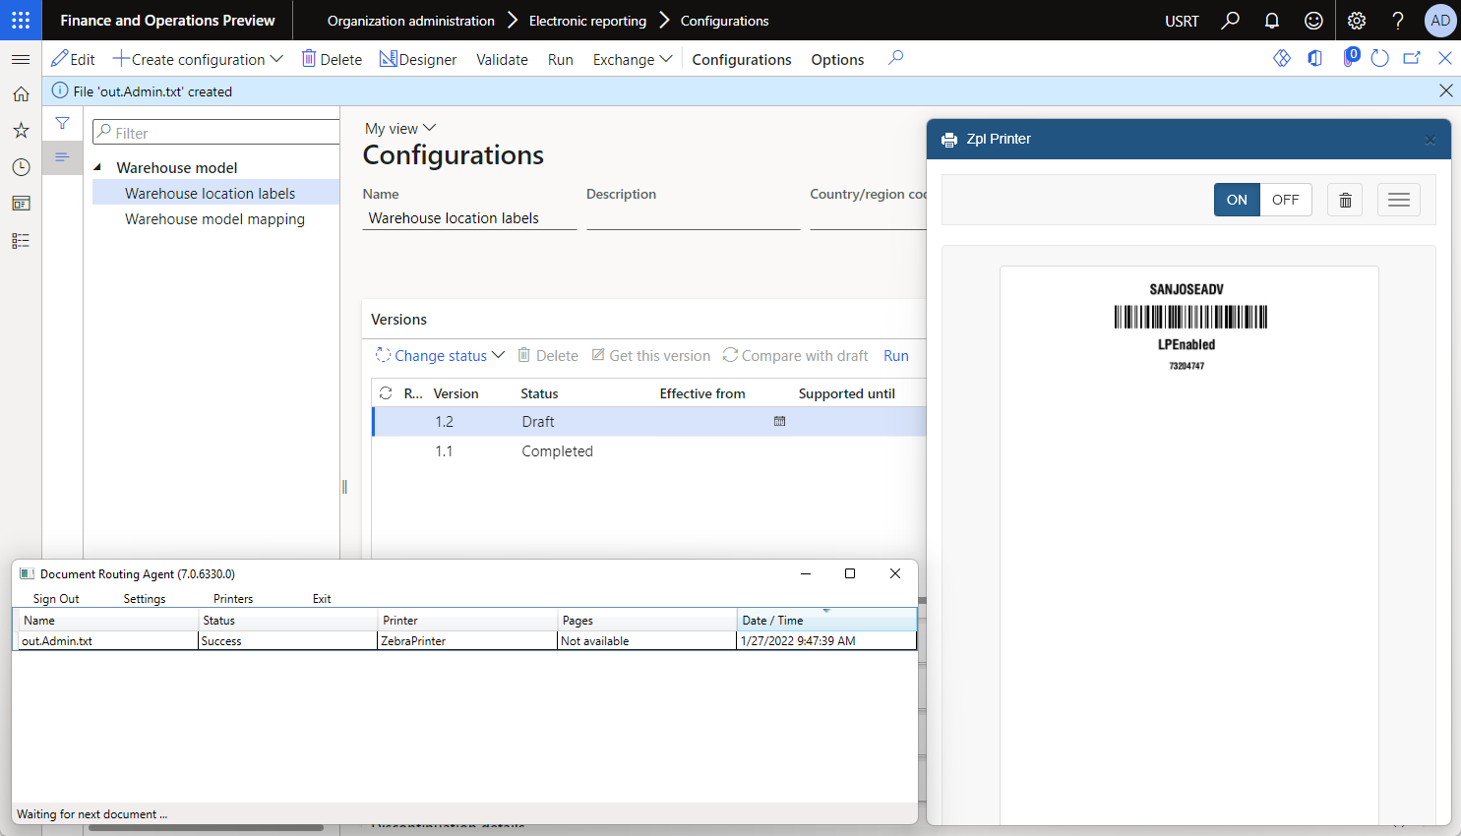Close the Configurations page with X
1461x836 pixels.
[x=1445, y=58]
